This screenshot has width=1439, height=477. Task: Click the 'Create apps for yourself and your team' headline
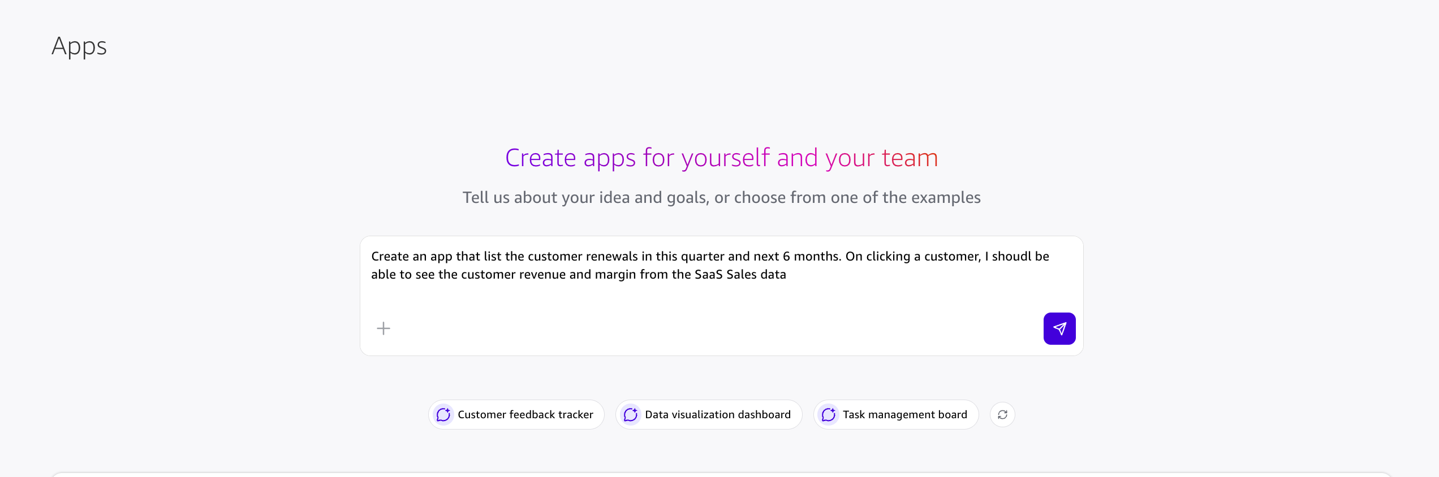pos(721,158)
